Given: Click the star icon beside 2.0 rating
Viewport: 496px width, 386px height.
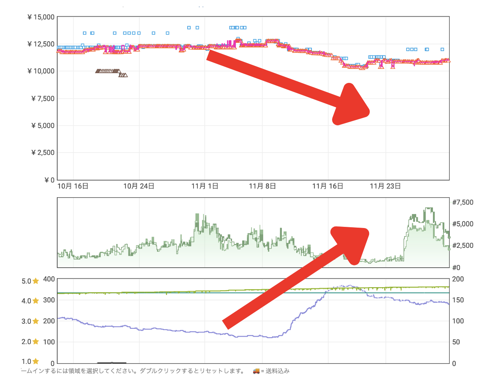Looking at the screenshot, I should click(x=36, y=342).
